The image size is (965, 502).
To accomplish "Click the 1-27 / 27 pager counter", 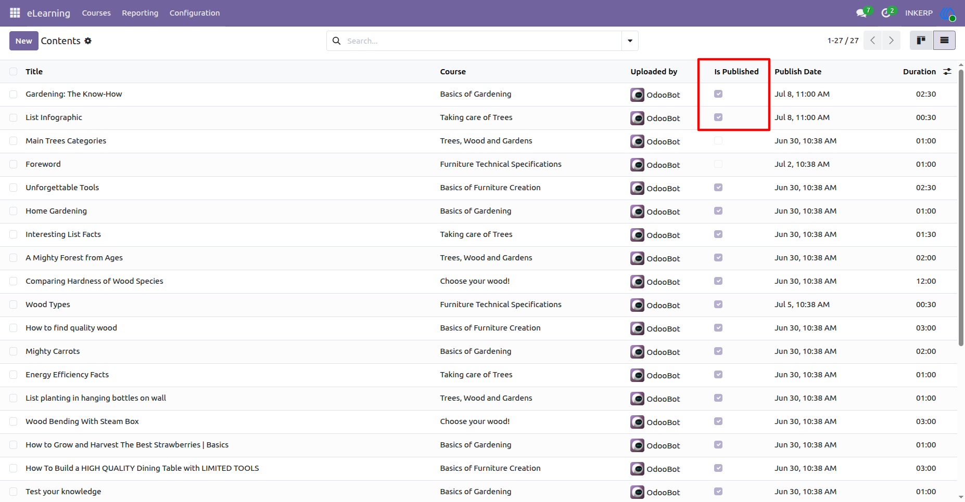I will [x=843, y=41].
